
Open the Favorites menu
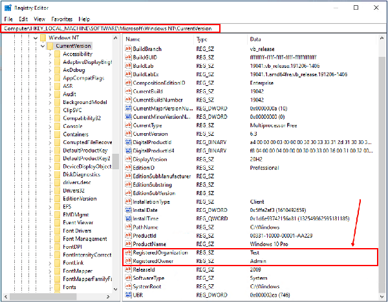point(61,19)
